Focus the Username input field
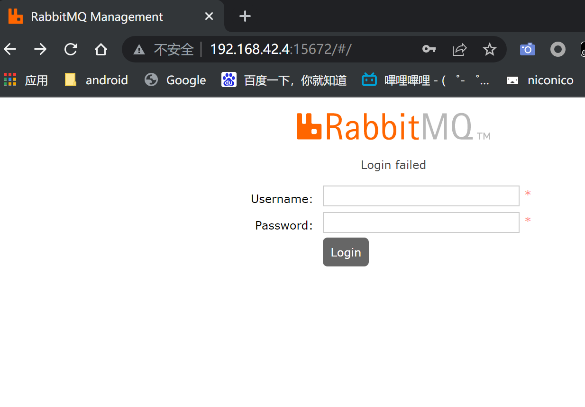 click(421, 196)
